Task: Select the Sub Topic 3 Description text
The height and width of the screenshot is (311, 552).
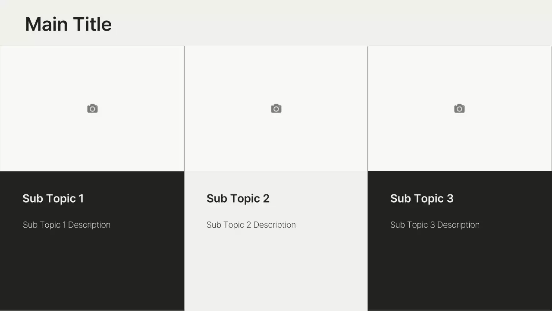Action: (435, 225)
